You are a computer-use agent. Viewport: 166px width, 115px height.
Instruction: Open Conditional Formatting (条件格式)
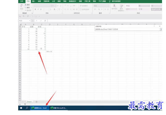pos(114,7)
